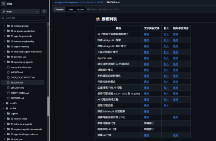This screenshot has width=216, height=141.
Task: Collapse the Files side panel icon
Action: coord(3,4)
